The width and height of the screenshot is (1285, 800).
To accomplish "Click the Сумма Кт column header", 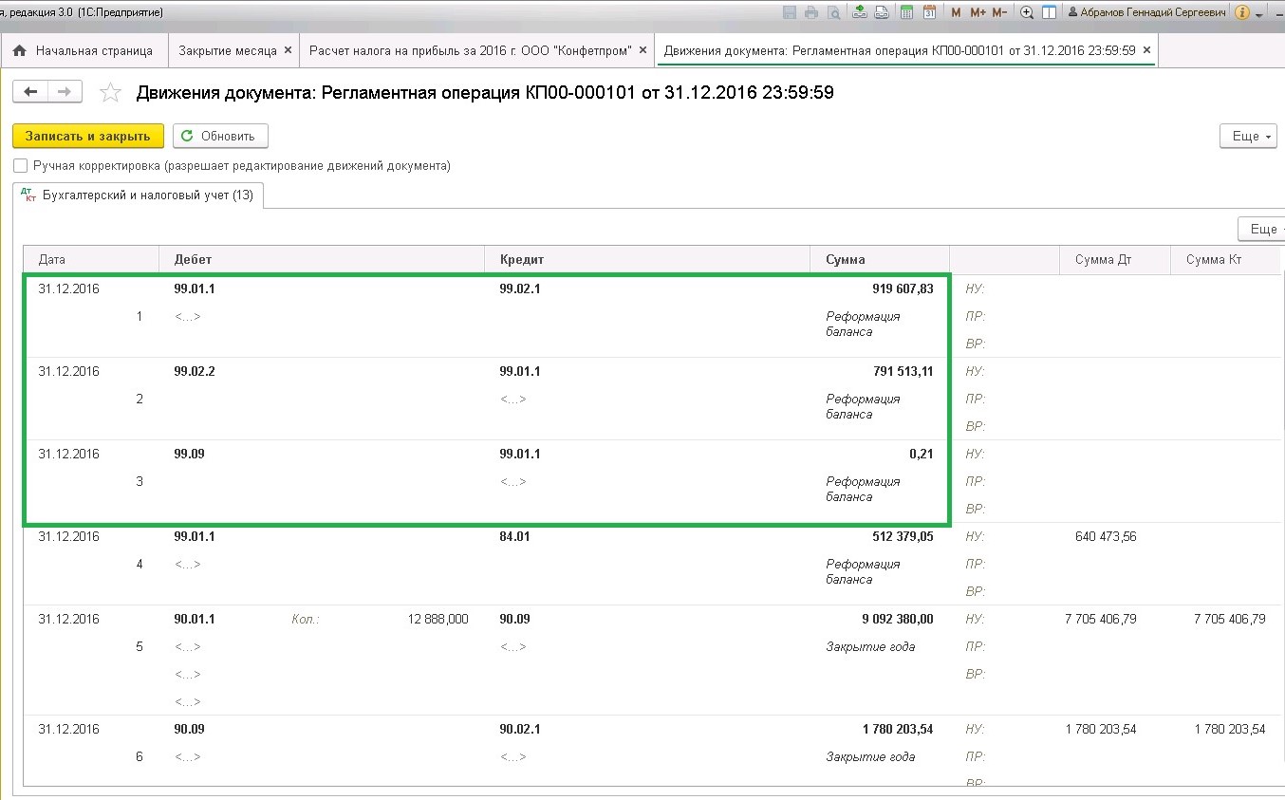I will 1225,259.
